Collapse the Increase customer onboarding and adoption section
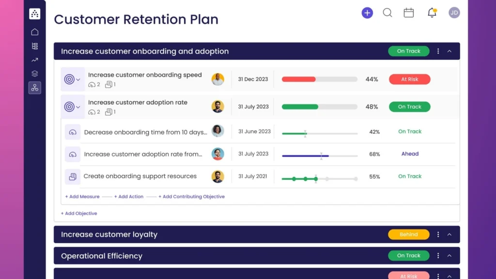 pyautogui.click(x=450, y=51)
